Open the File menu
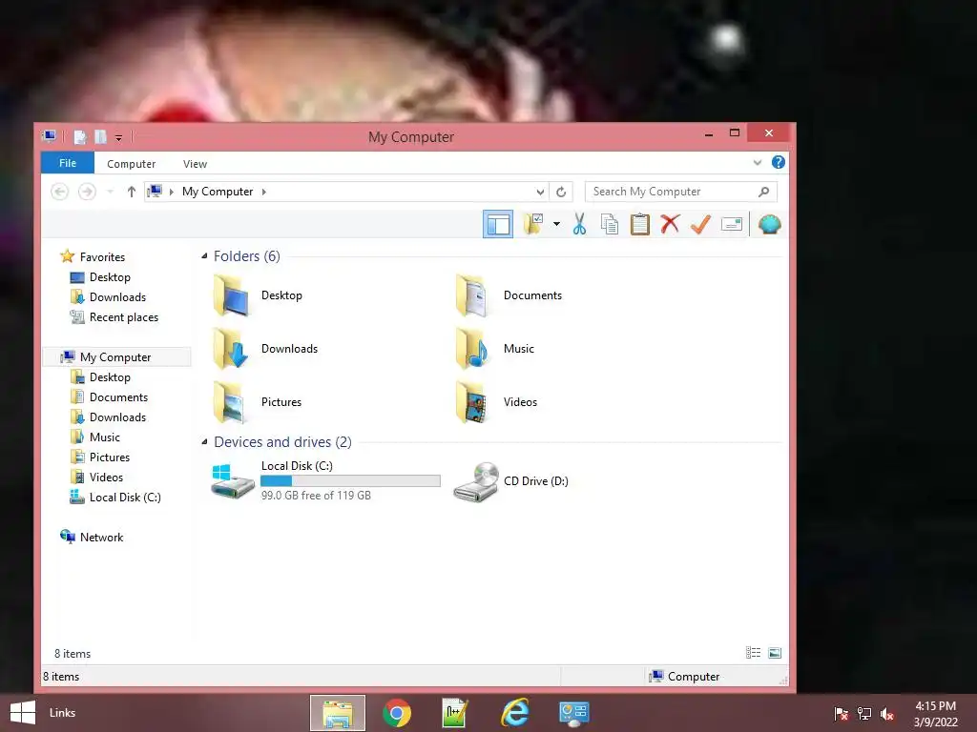 pyautogui.click(x=68, y=163)
